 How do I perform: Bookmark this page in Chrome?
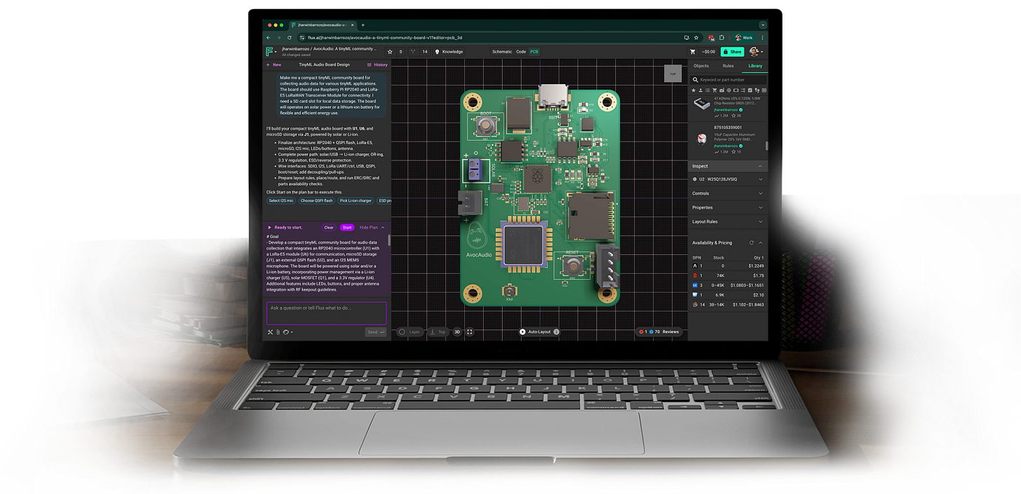tap(696, 37)
